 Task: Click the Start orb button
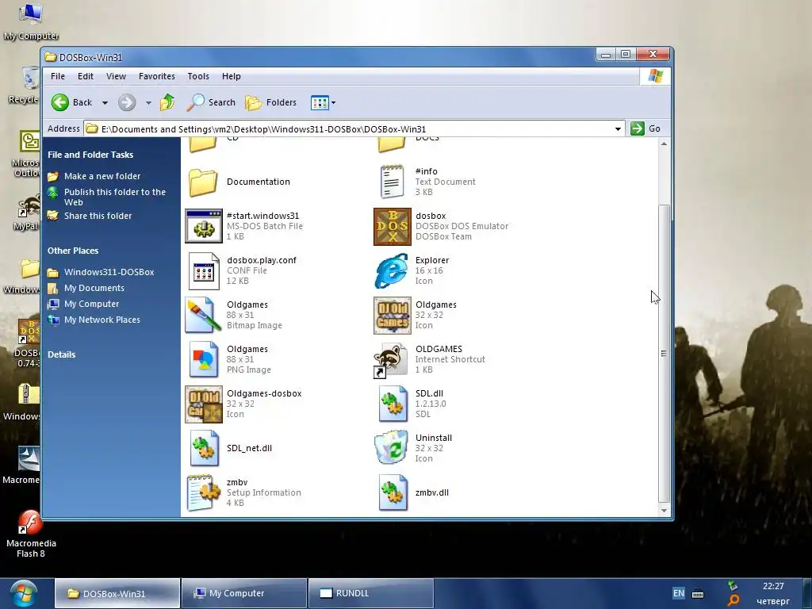[23, 594]
